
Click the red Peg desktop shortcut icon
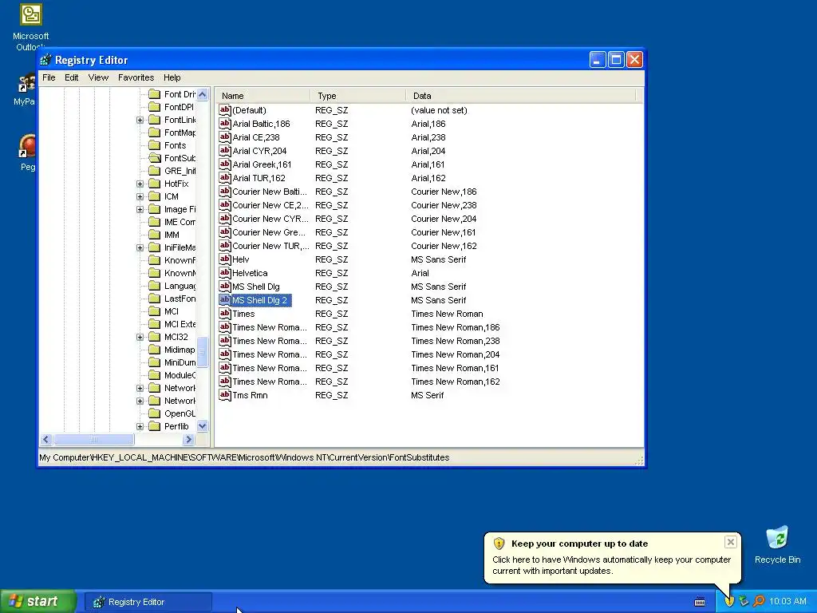27,146
